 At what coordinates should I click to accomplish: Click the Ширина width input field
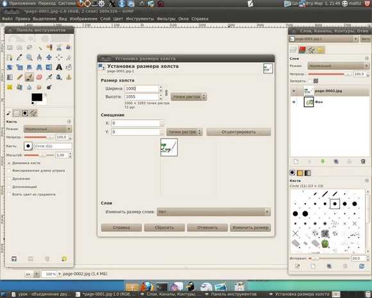142,89
